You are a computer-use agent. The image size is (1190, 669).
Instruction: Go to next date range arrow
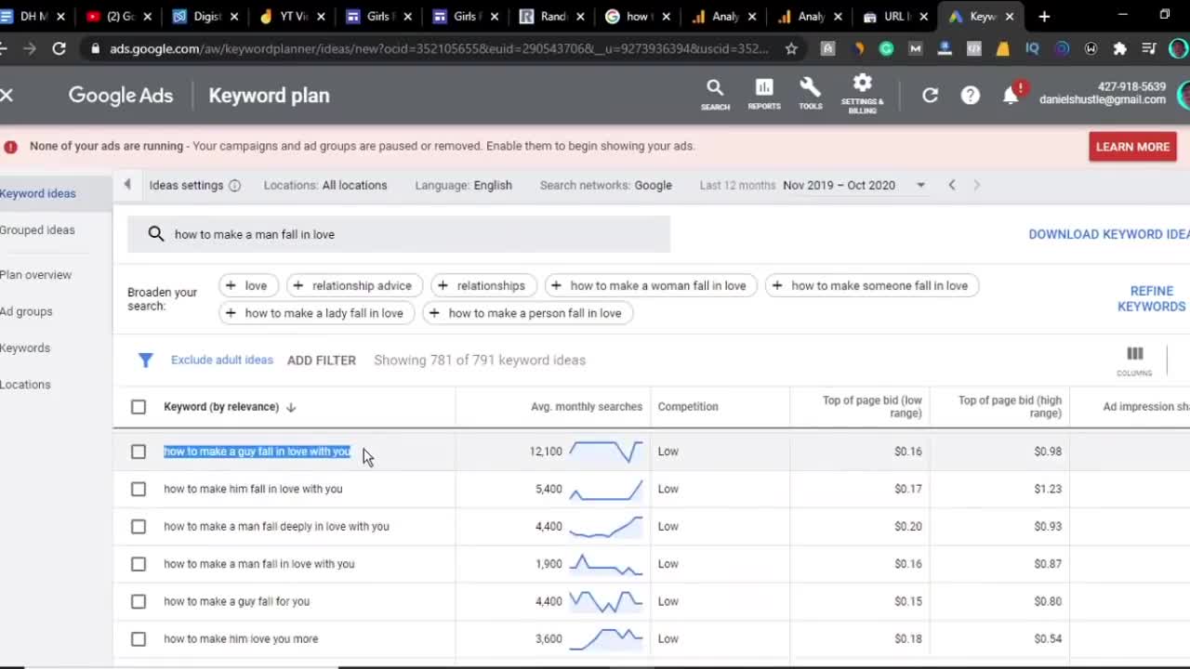pyautogui.click(x=976, y=185)
